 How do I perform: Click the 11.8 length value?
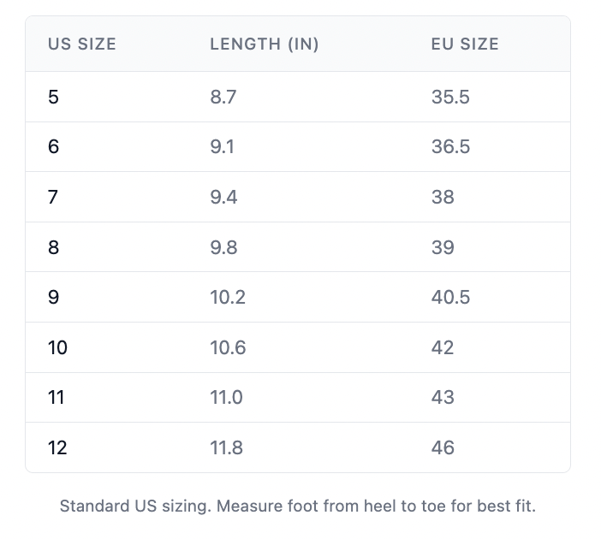(226, 447)
